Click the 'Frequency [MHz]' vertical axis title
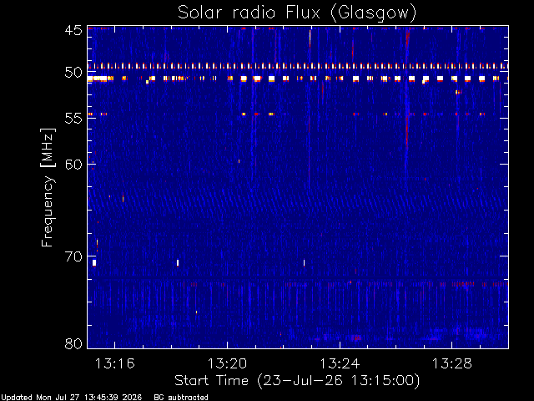 48,187
